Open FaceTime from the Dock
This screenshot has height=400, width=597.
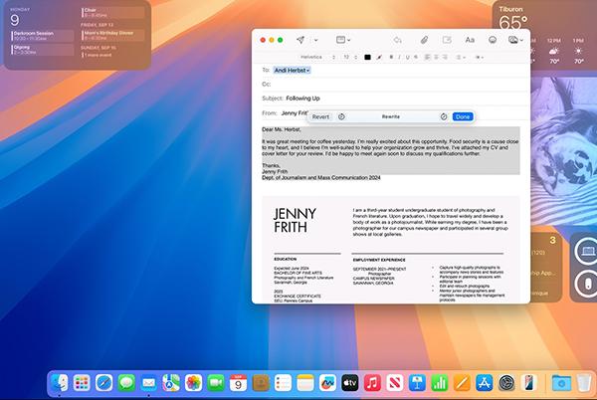coord(216,383)
